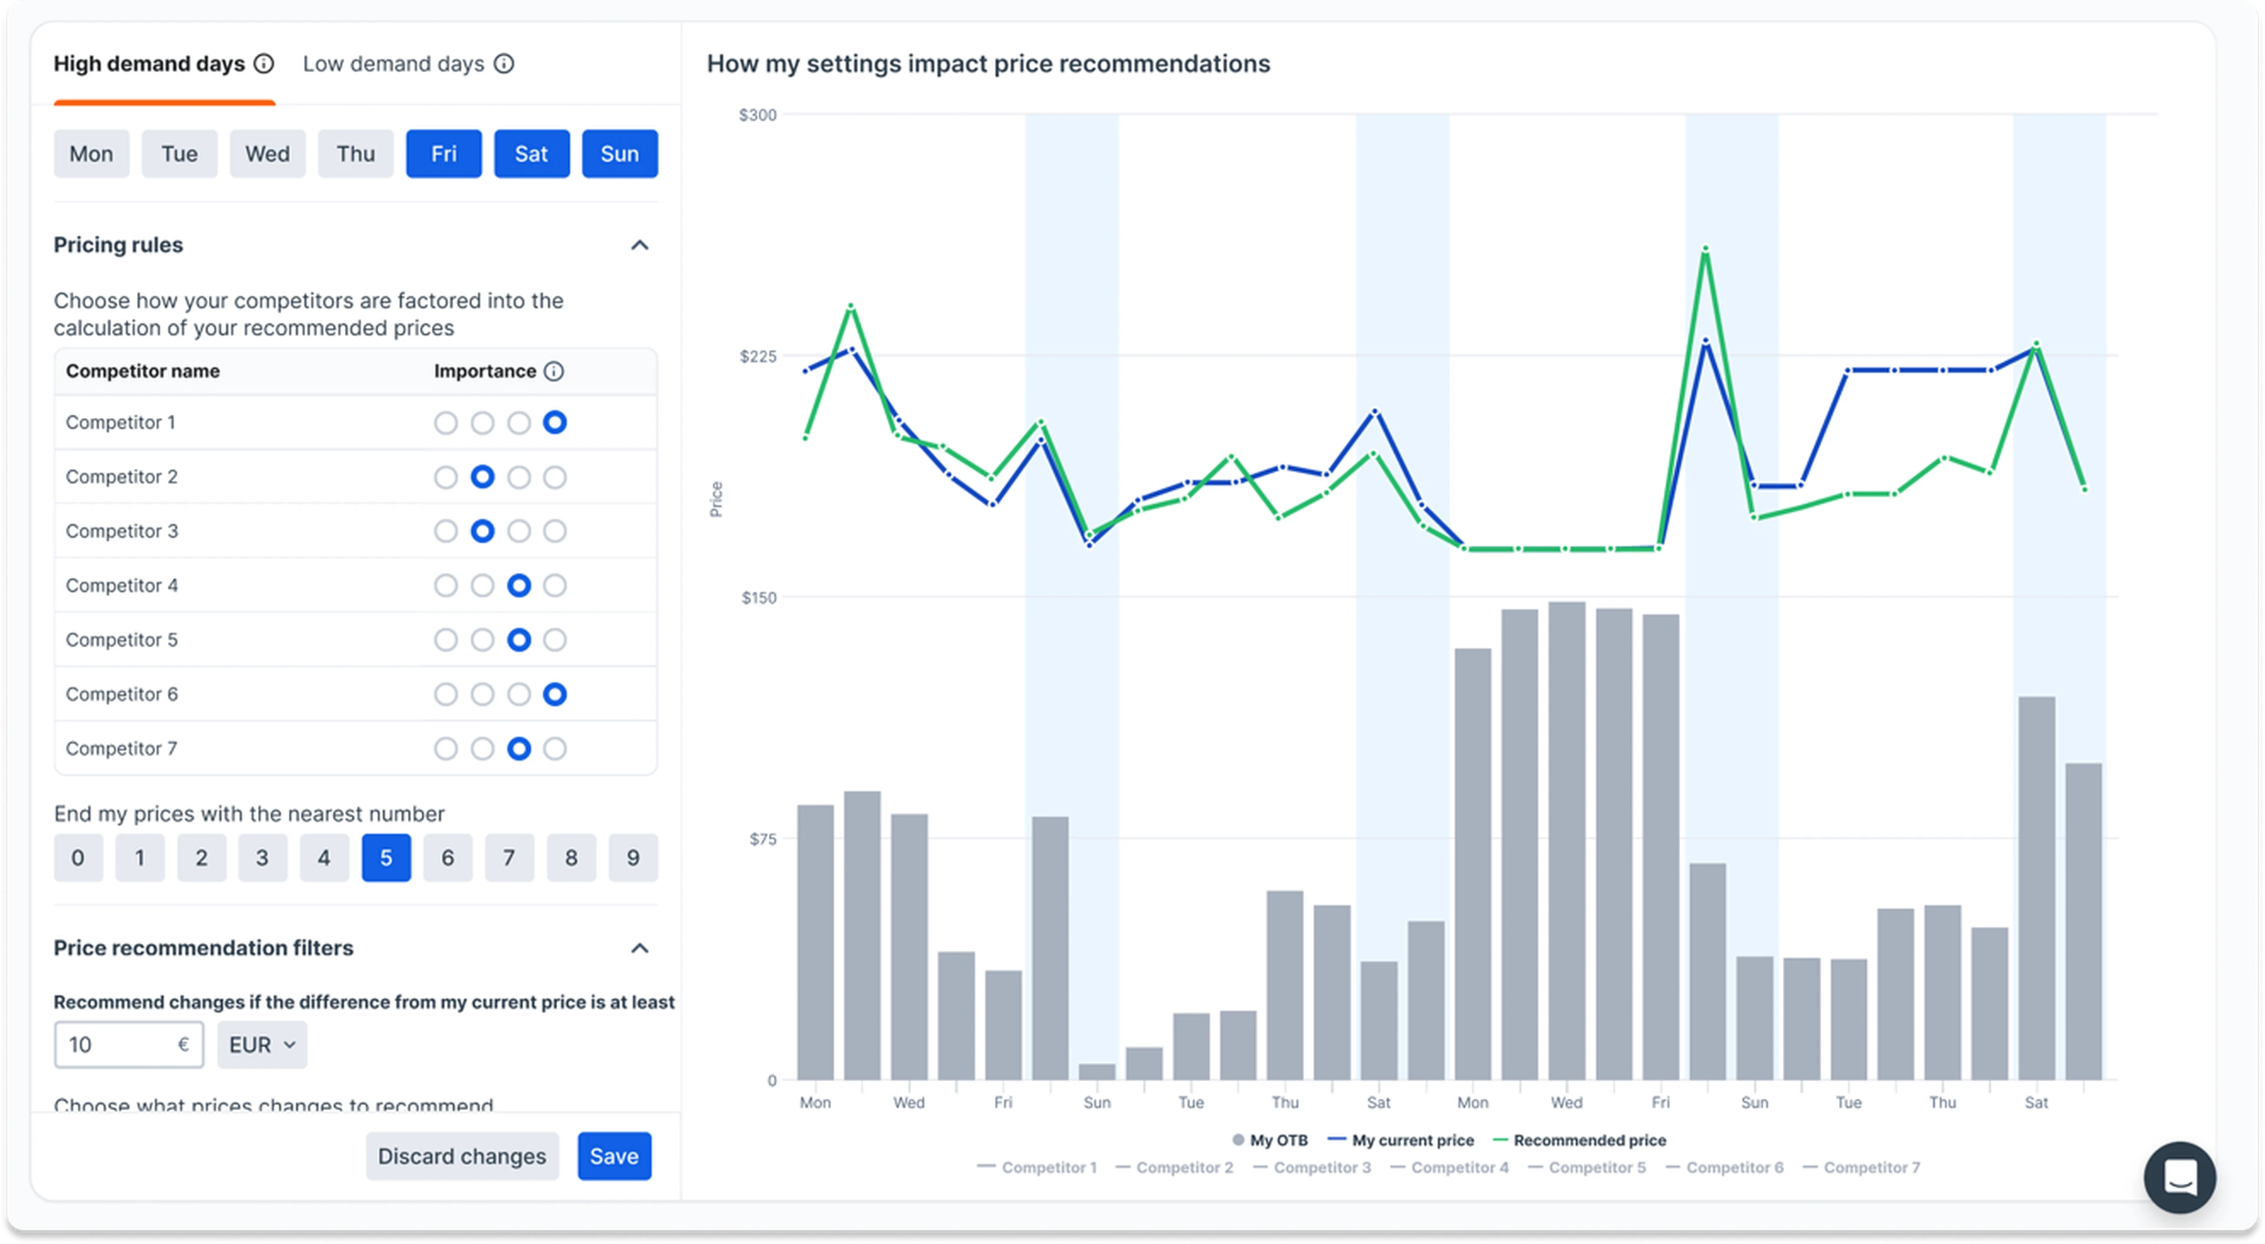Select third importance radio for Competitor 3
The height and width of the screenshot is (1244, 2265).
(519, 531)
